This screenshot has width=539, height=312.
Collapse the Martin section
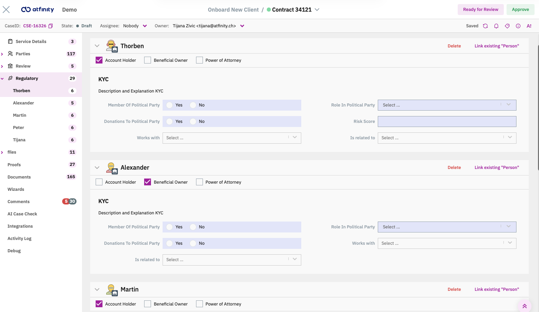(x=97, y=289)
